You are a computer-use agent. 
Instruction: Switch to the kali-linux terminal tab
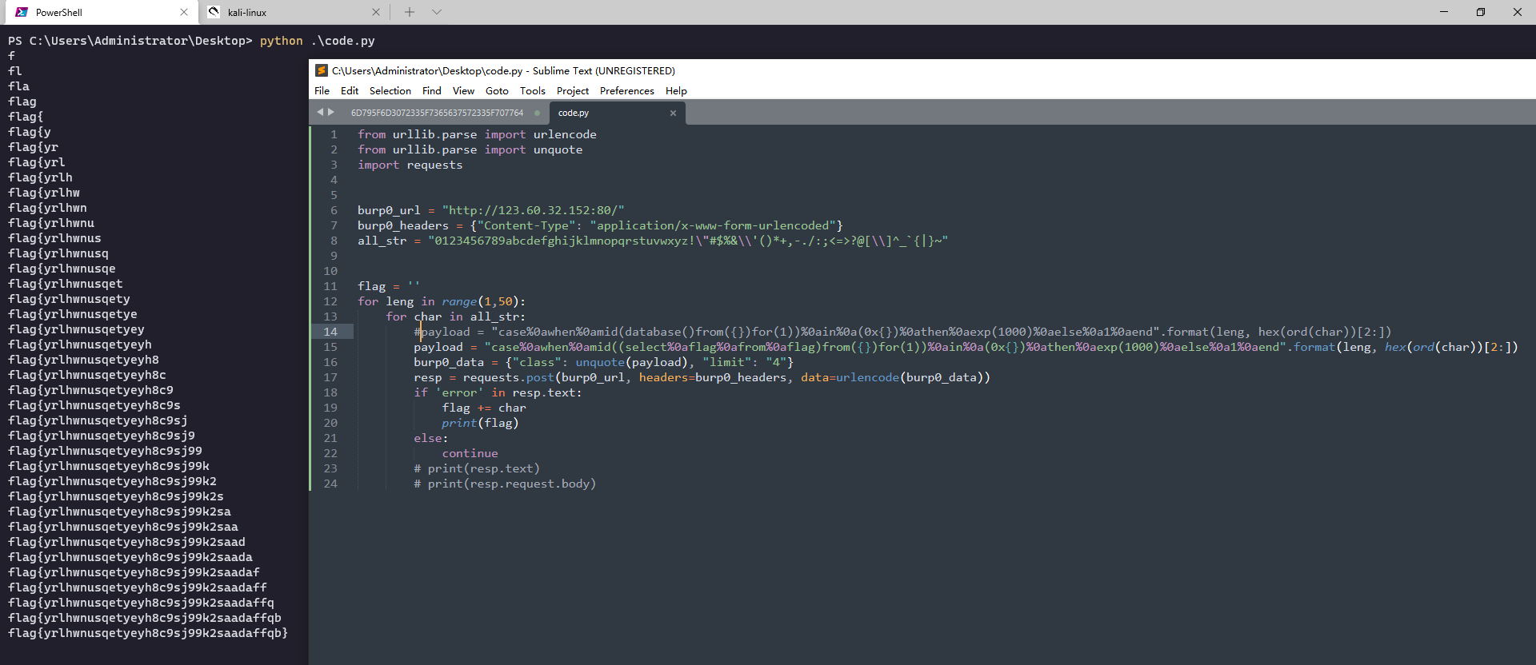(293, 12)
